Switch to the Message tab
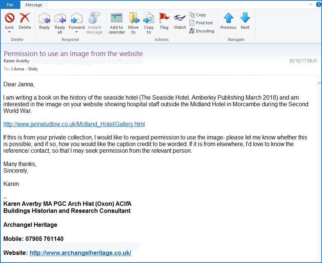The image size is (322, 263). tap(33, 5)
